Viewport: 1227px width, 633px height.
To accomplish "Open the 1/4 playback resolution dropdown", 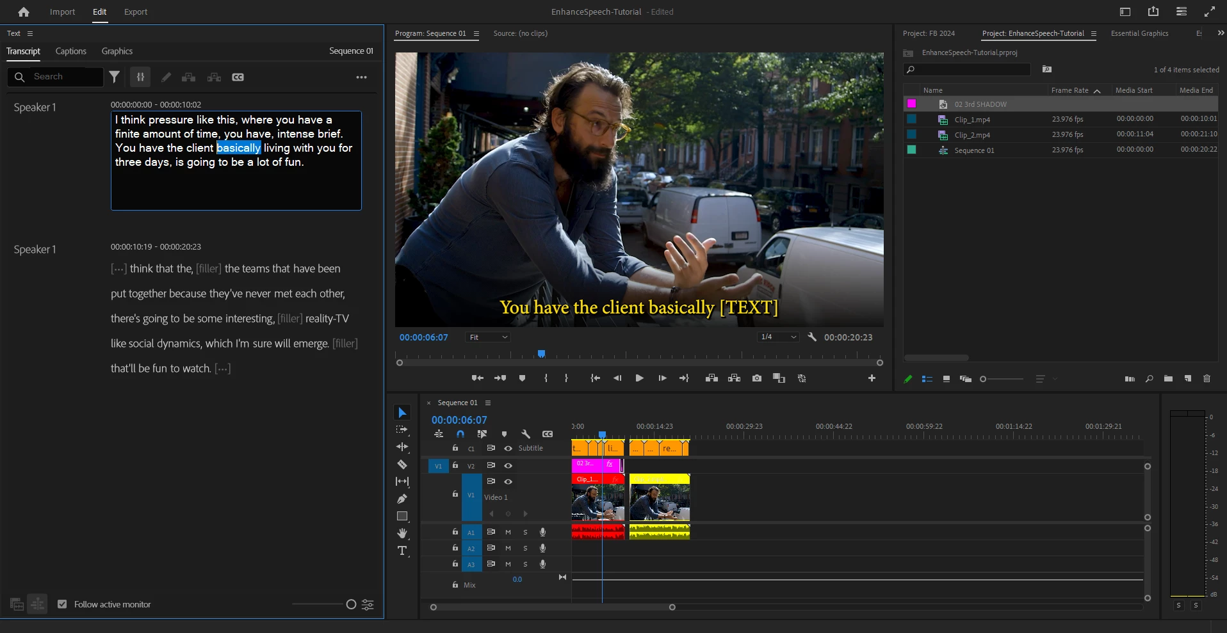I will point(777,337).
